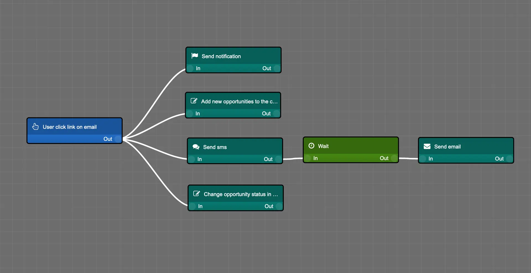Click the Out port of Send notification
The height and width of the screenshot is (273, 531).
pos(277,68)
